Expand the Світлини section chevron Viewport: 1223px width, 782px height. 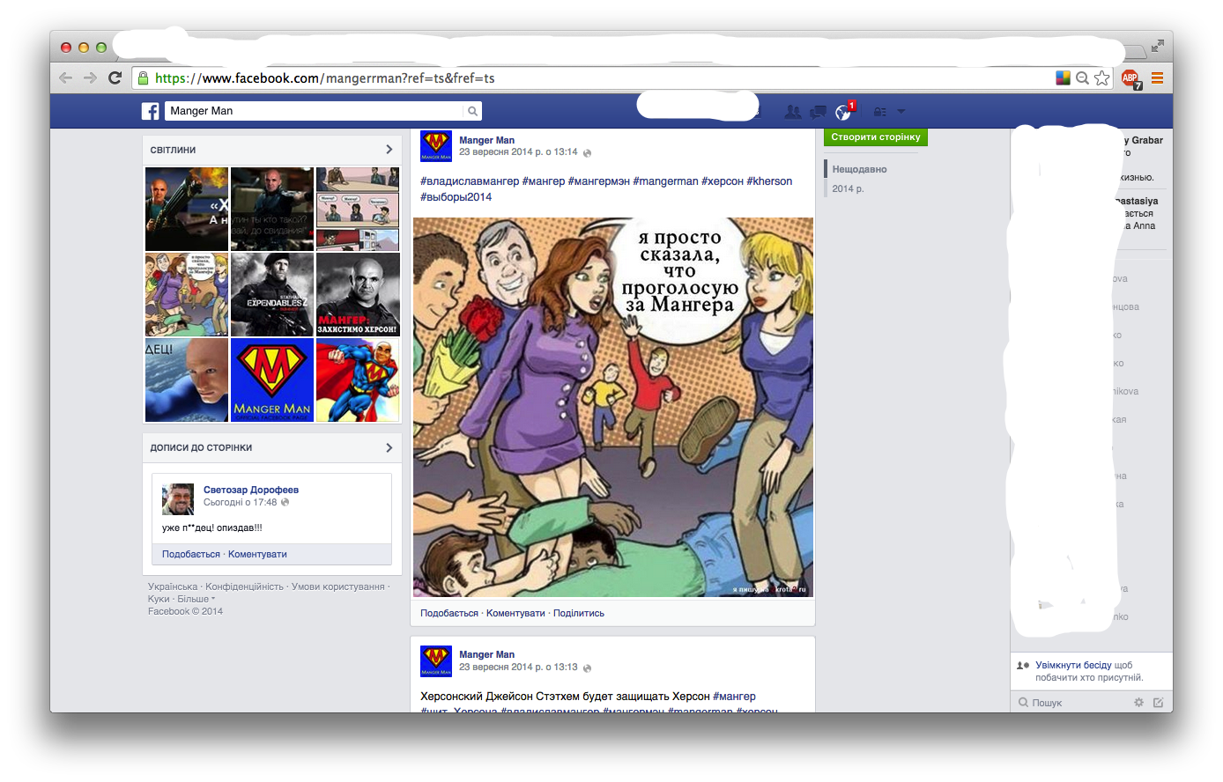pos(389,150)
